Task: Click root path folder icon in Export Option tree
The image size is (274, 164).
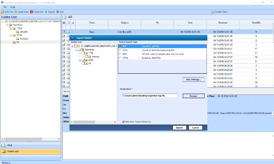Action: click(x=79, y=46)
